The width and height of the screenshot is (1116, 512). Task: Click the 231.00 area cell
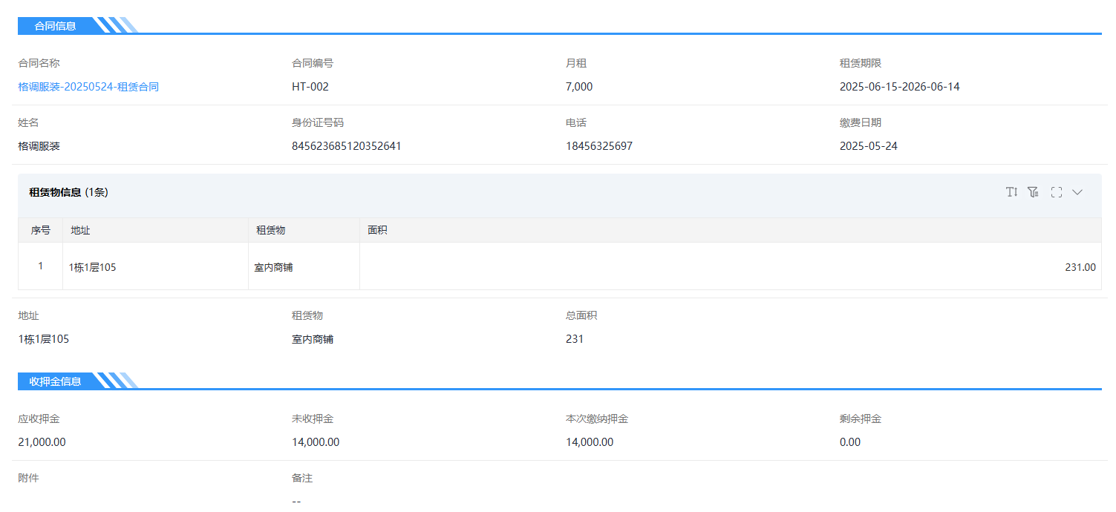1080,267
